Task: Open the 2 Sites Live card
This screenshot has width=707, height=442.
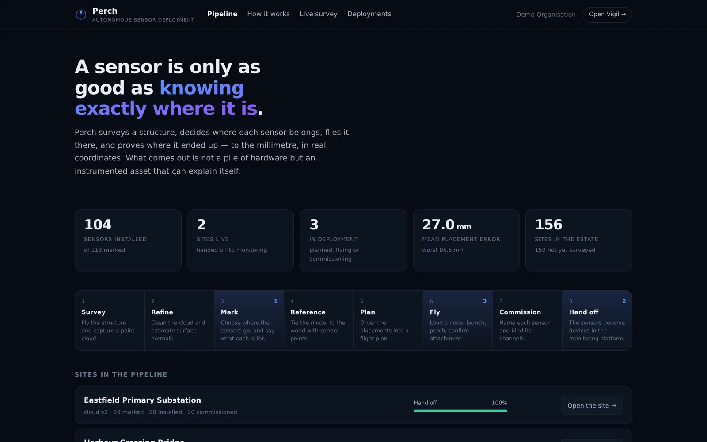Action: click(x=241, y=240)
